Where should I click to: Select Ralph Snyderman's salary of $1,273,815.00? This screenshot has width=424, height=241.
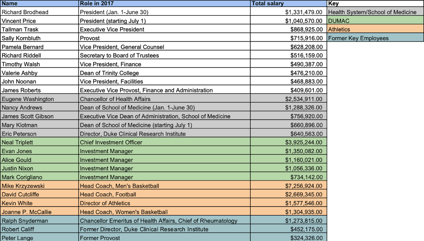click(288, 221)
